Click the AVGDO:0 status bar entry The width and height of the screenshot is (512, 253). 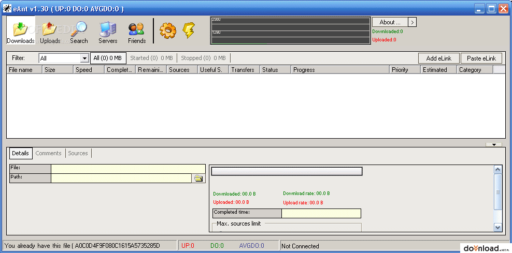252,246
